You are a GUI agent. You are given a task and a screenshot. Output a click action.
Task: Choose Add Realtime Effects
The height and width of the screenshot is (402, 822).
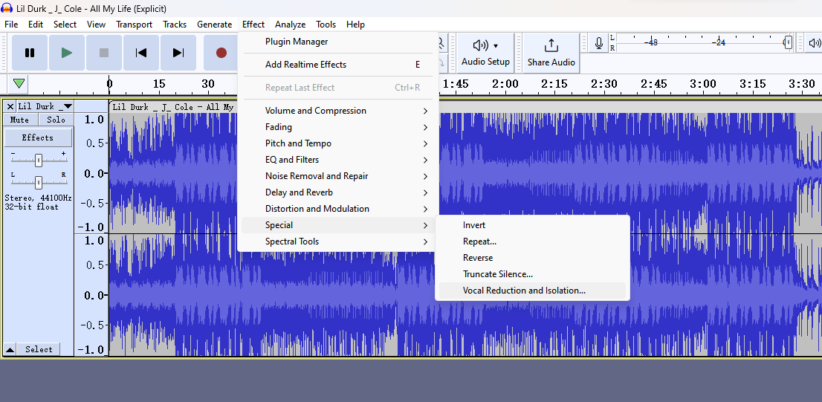pyautogui.click(x=338, y=65)
